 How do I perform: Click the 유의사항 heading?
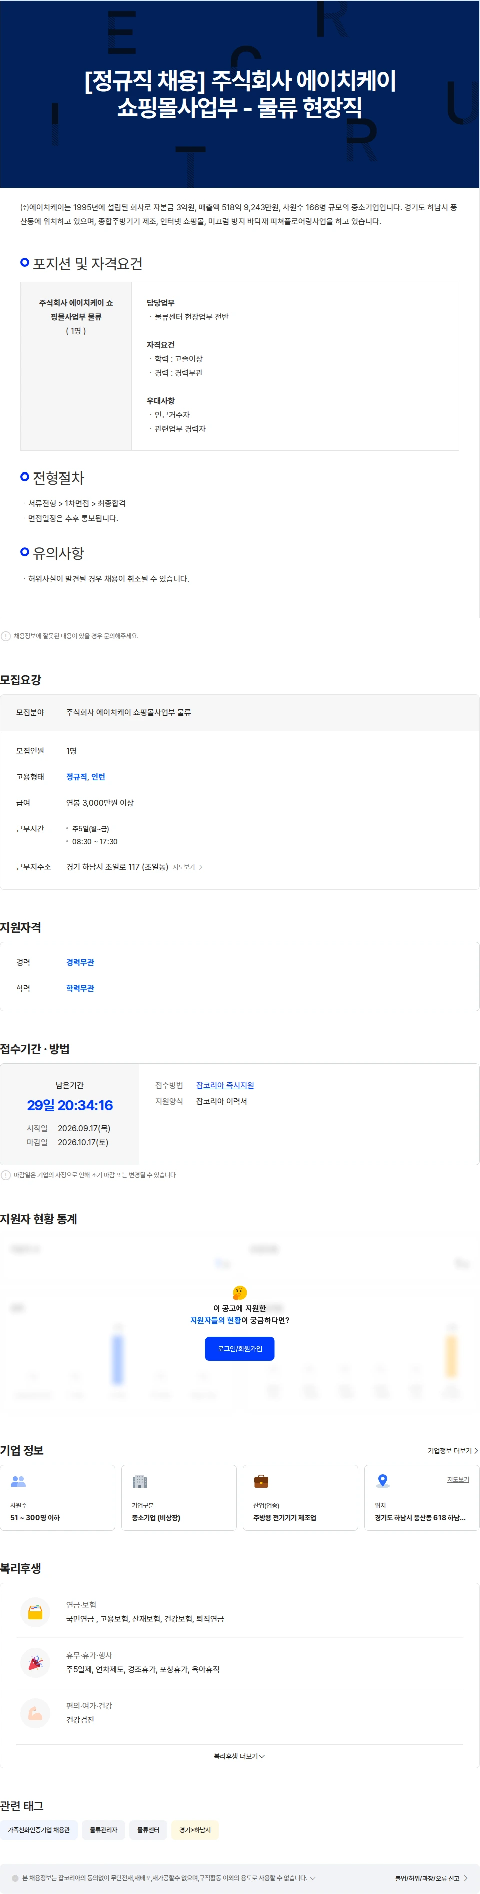(58, 553)
